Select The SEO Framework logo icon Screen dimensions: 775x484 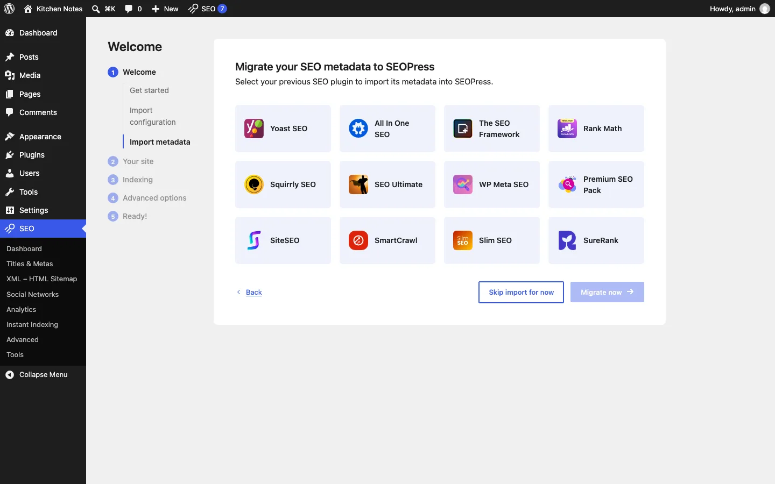463,129
